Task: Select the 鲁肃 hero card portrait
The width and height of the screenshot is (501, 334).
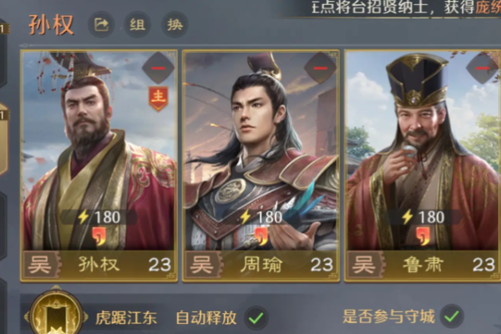Action: 423,150
